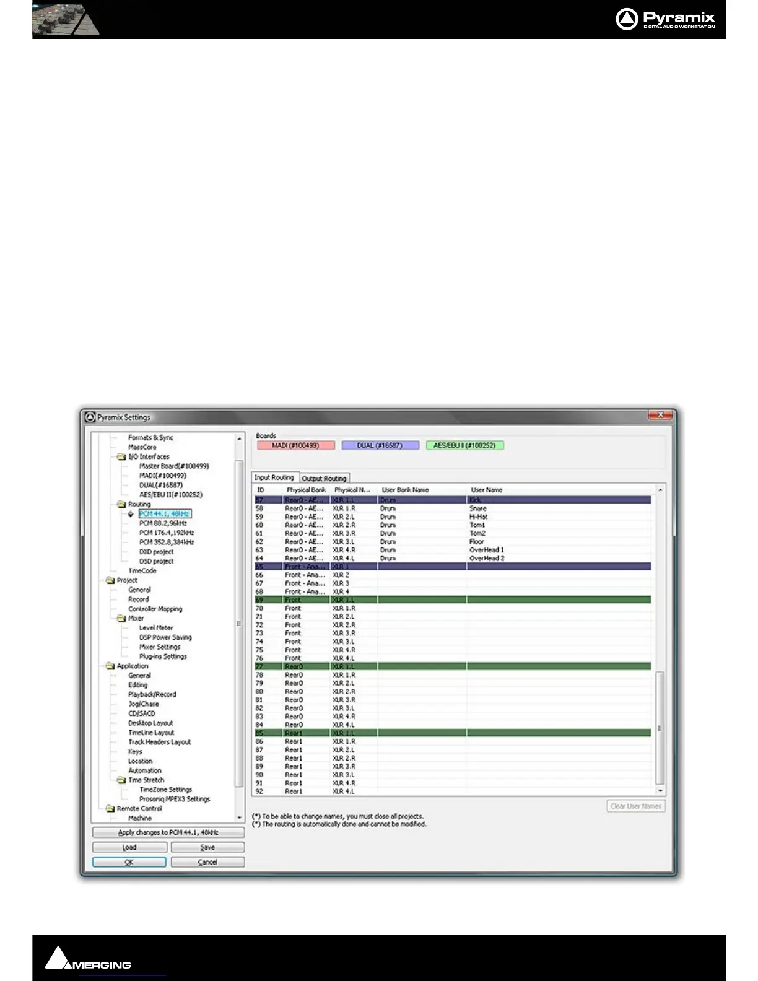This screenshot has height=981, width=758.
Task: Click routing list scroll-up arrow
Action: click(660, 490)
